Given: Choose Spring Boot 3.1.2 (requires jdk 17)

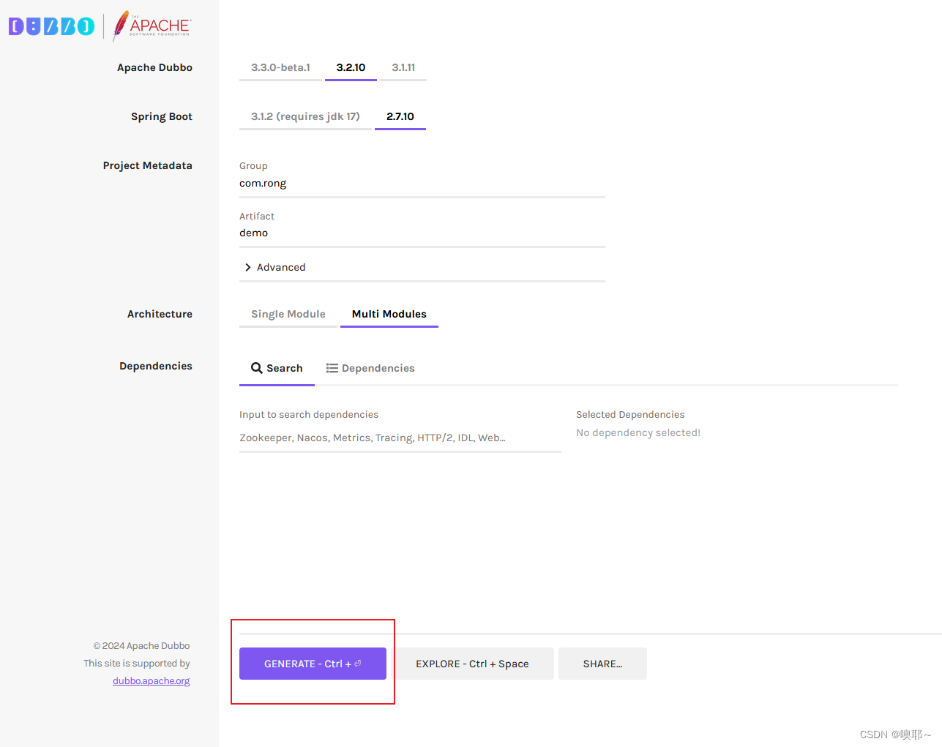Looking at the screenshot, I should click(305, 116).
